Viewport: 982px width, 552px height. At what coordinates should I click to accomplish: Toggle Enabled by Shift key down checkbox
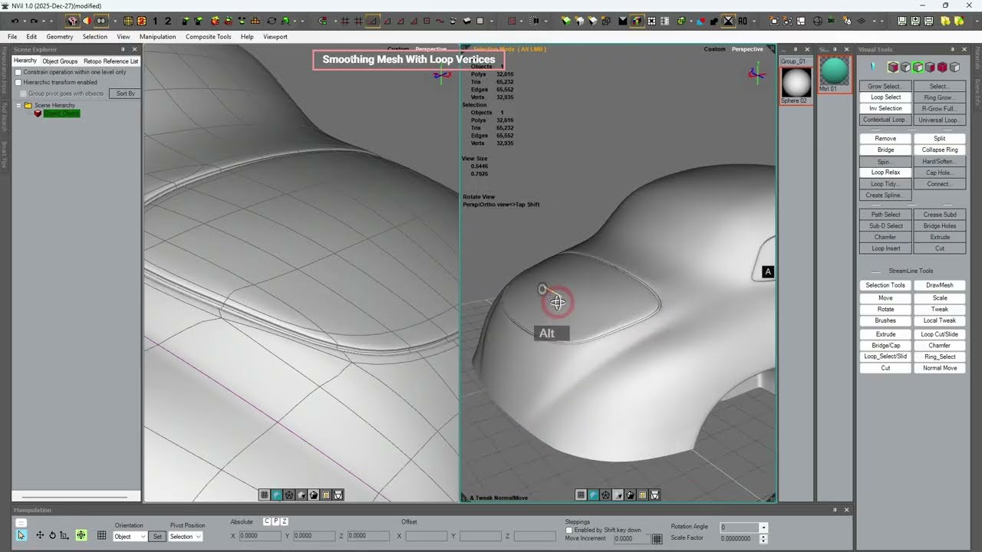568,530
